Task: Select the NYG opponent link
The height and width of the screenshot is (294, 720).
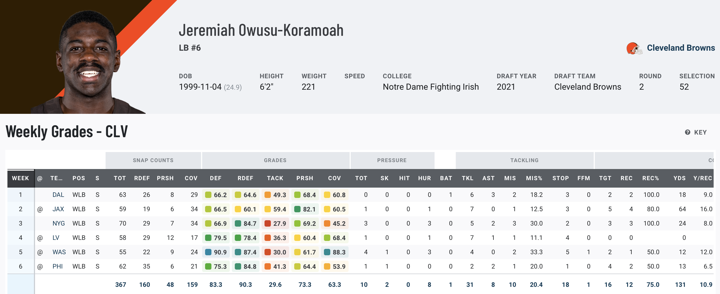Action: (x=58, y=224)
